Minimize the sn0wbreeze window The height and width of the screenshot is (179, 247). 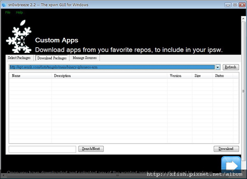(228, 5)
